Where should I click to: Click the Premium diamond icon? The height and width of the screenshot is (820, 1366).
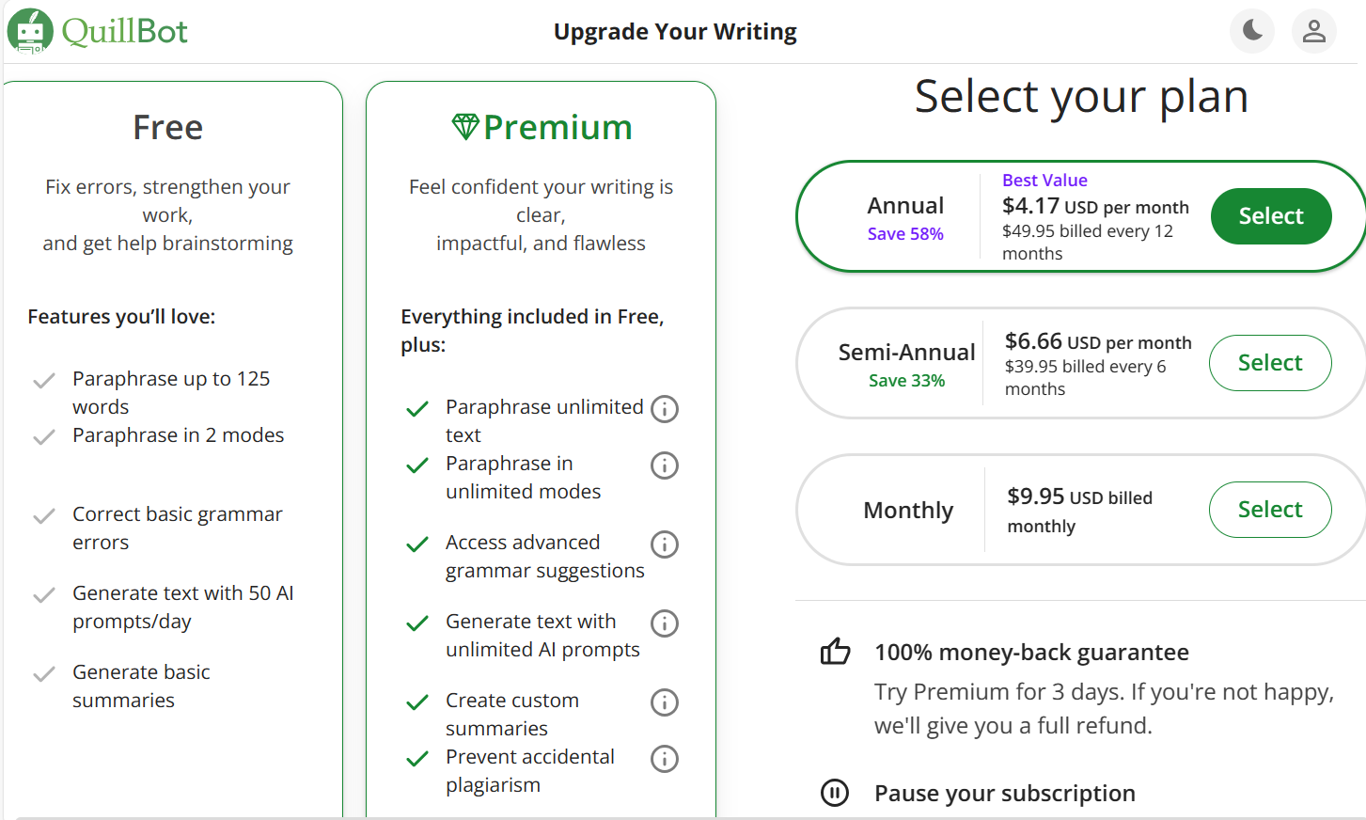coord(465,127)
